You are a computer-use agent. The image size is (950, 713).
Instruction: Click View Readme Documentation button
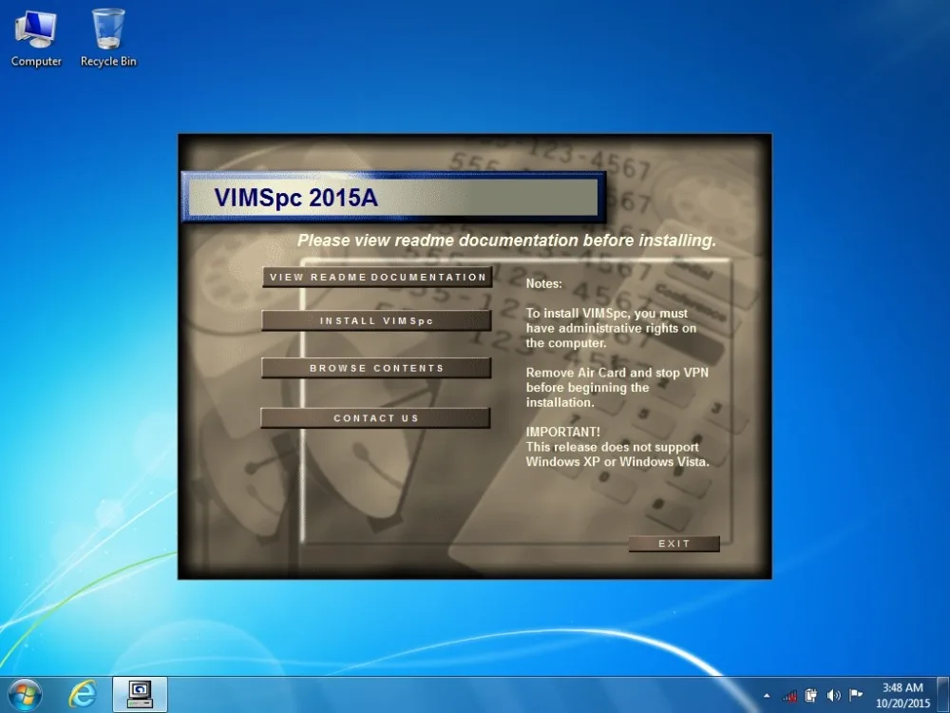tap(377, 277)
